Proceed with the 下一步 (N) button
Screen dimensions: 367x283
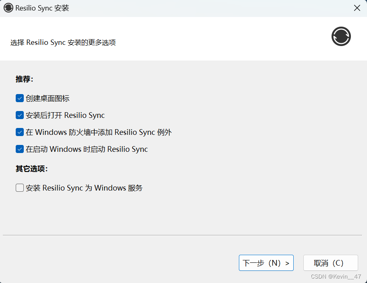point(266,263)
